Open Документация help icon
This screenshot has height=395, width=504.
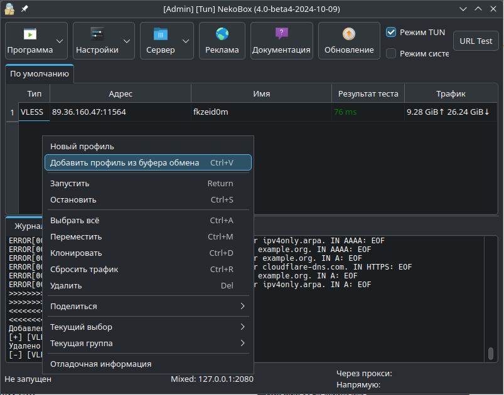[x=281, y=34]
